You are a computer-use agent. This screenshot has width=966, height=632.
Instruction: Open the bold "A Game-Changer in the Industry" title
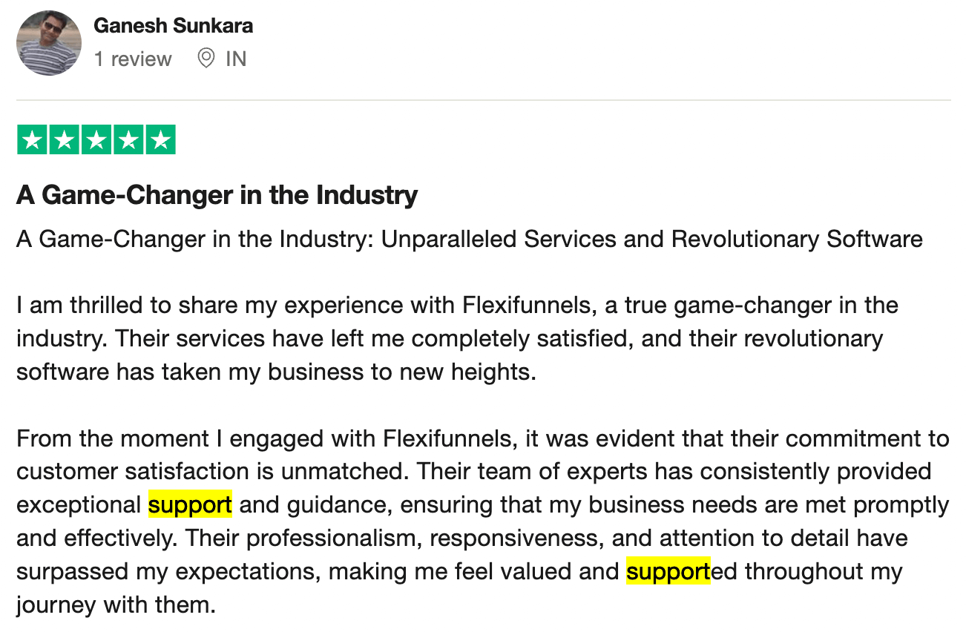(217, 195)
